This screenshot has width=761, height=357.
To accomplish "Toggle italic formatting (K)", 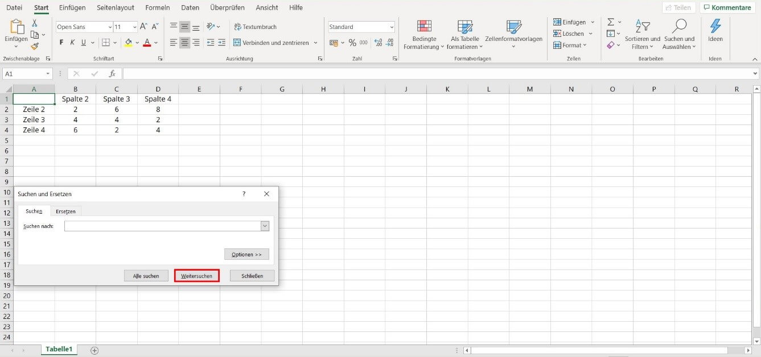I will coord(72,43).
